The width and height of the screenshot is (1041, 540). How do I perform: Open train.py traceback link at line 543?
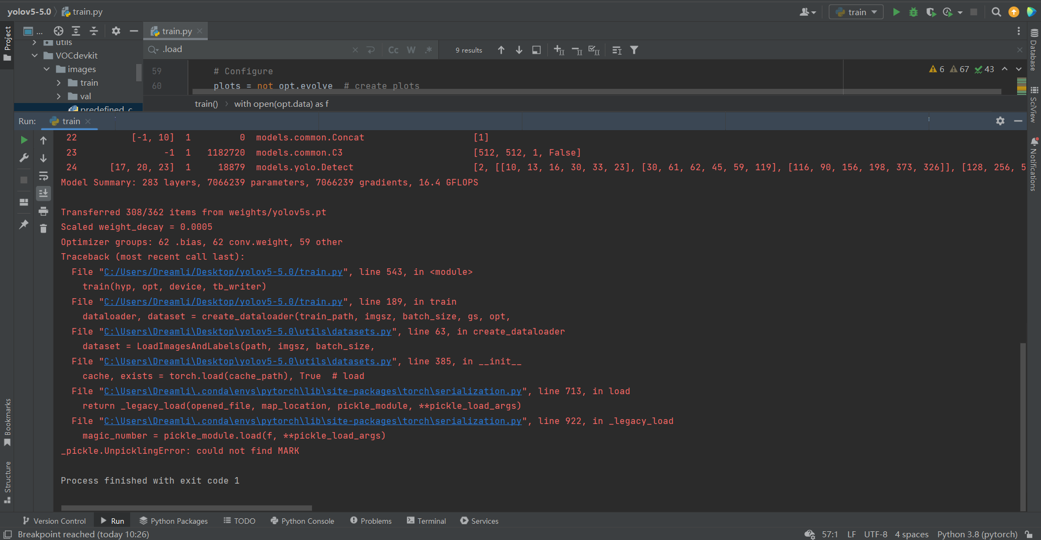pos(223,272)
